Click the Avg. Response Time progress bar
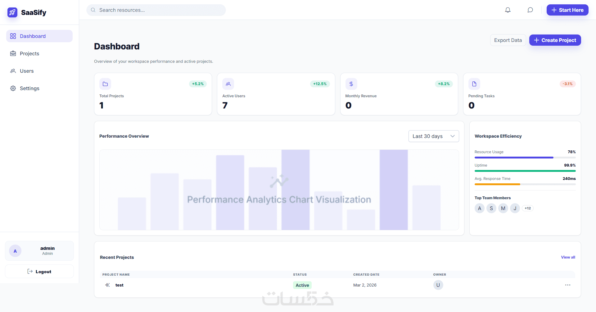The height and width of the screenshot is (312, 596). 525,184
